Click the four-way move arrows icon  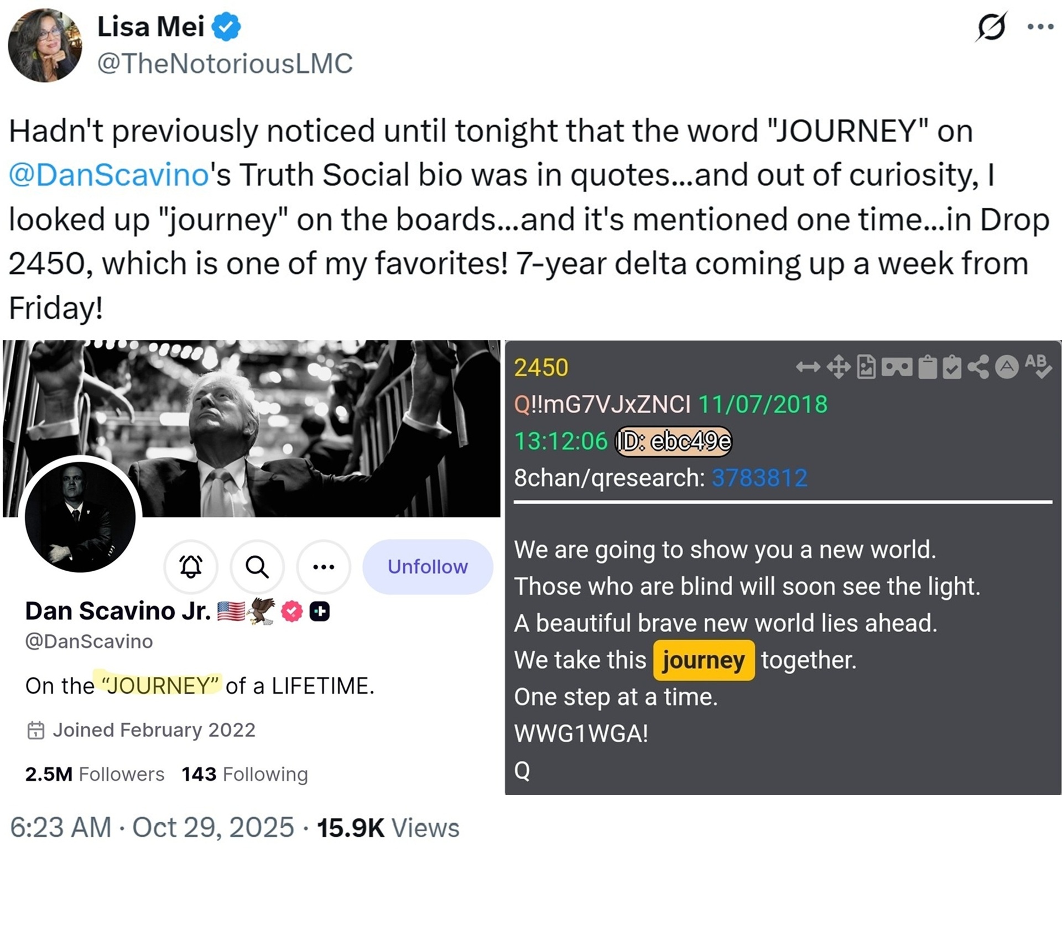(839, 367)
